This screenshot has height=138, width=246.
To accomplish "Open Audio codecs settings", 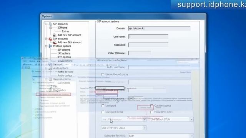I will point(65,76).
